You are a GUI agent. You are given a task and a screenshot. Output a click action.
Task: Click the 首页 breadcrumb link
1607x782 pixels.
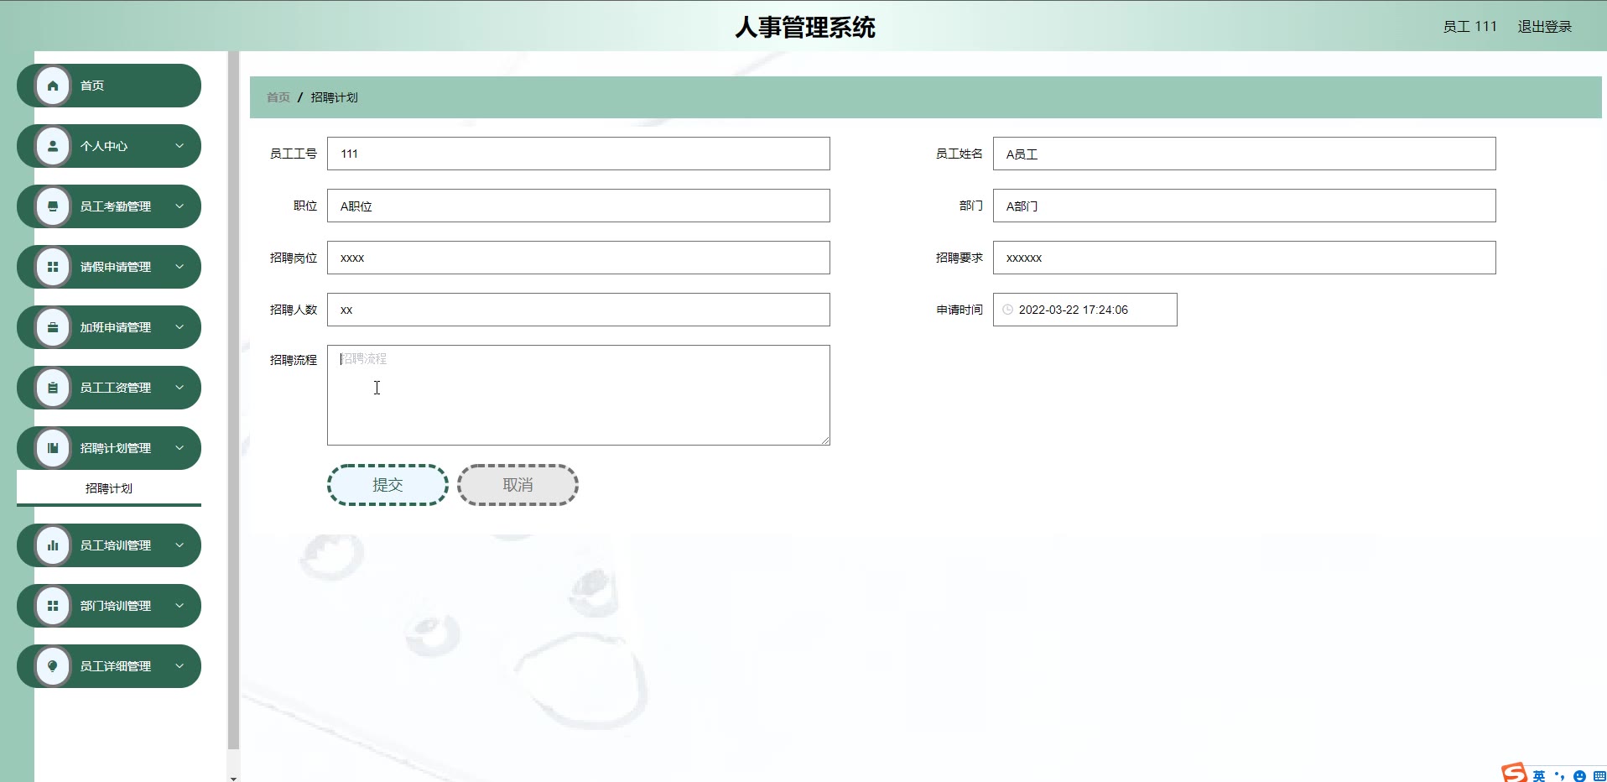click(278, 97)
